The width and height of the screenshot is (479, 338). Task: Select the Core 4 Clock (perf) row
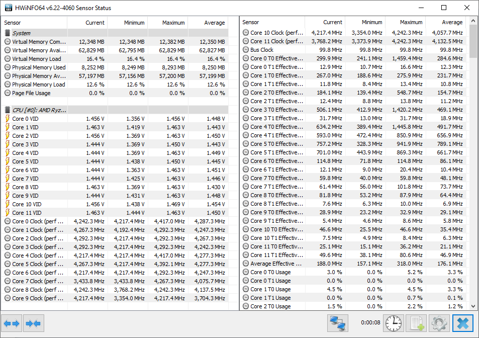click(115, 256)
